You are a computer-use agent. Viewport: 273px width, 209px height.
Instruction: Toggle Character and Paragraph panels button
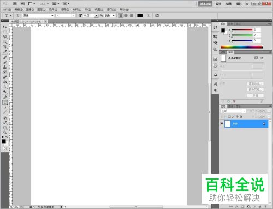coord(157,16)
